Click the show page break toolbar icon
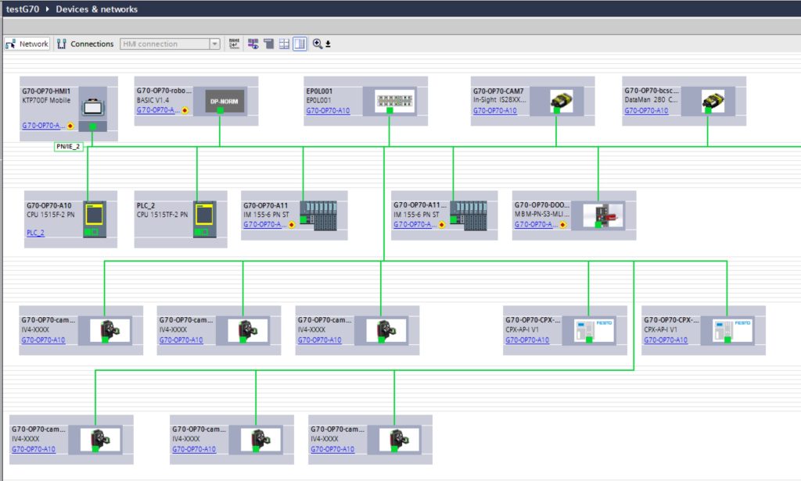 pos(268,44)
